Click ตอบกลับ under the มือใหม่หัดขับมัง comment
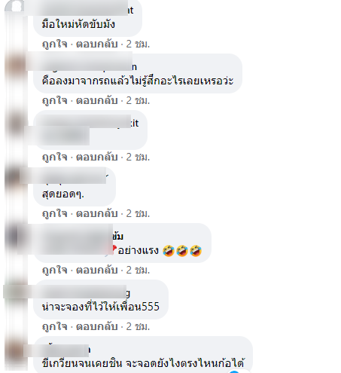Image resolution: width=341 pixels, height=373 pixels. coord(97,44)
